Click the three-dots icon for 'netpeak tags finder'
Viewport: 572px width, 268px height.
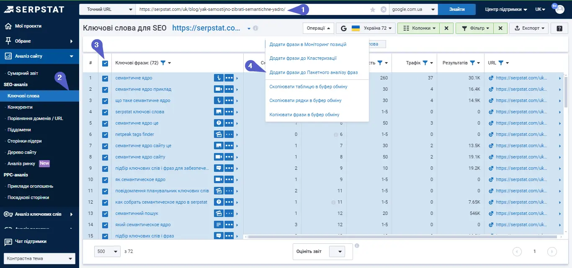pos(229,134)
